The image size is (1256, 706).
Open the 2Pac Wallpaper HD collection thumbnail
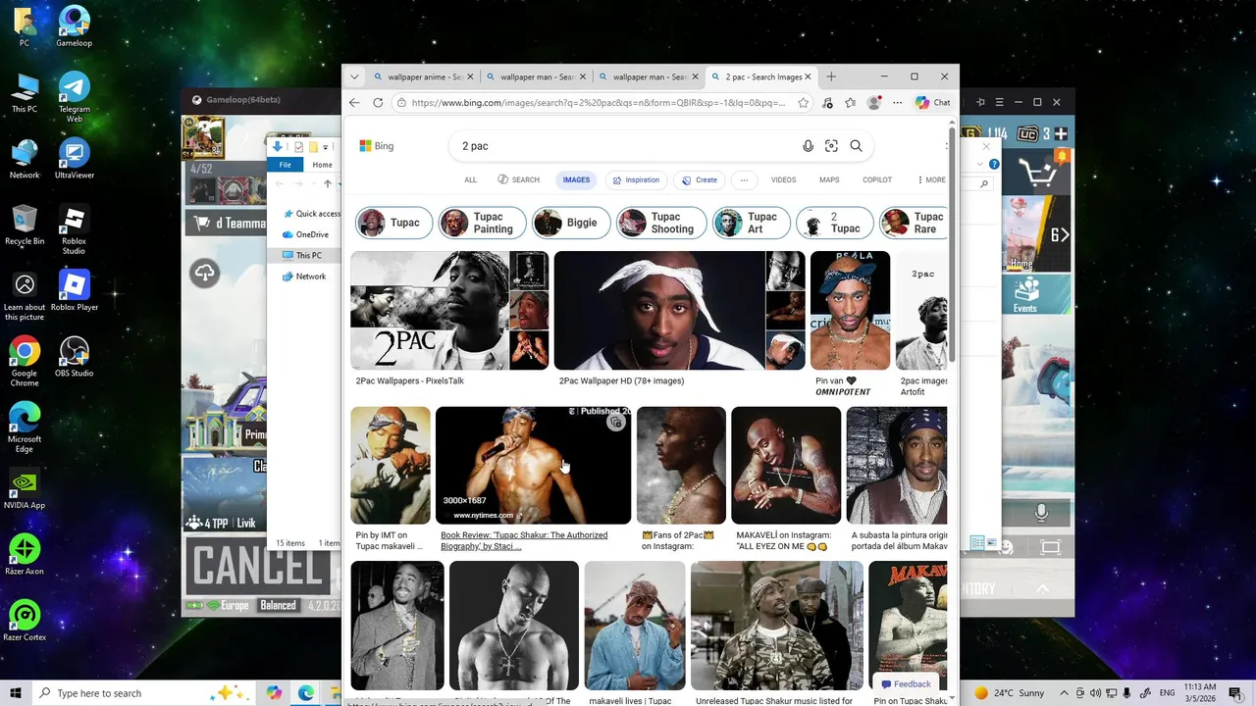[679, 310]
